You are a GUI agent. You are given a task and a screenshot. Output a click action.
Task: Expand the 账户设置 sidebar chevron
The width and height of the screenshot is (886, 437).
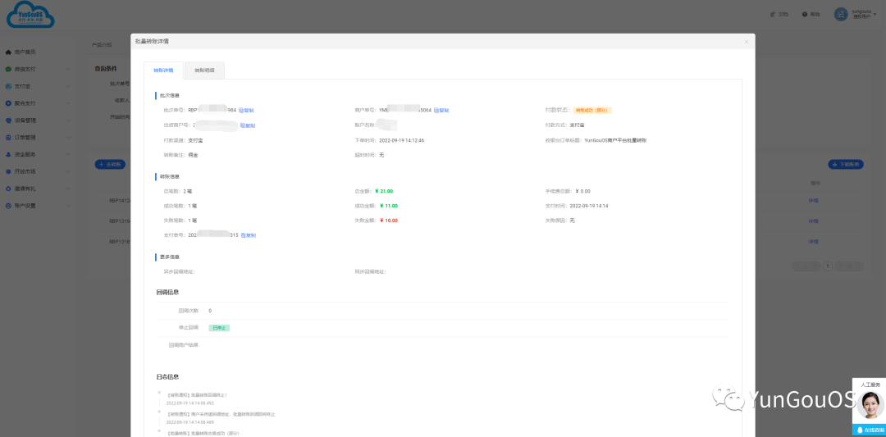[68, 206]
